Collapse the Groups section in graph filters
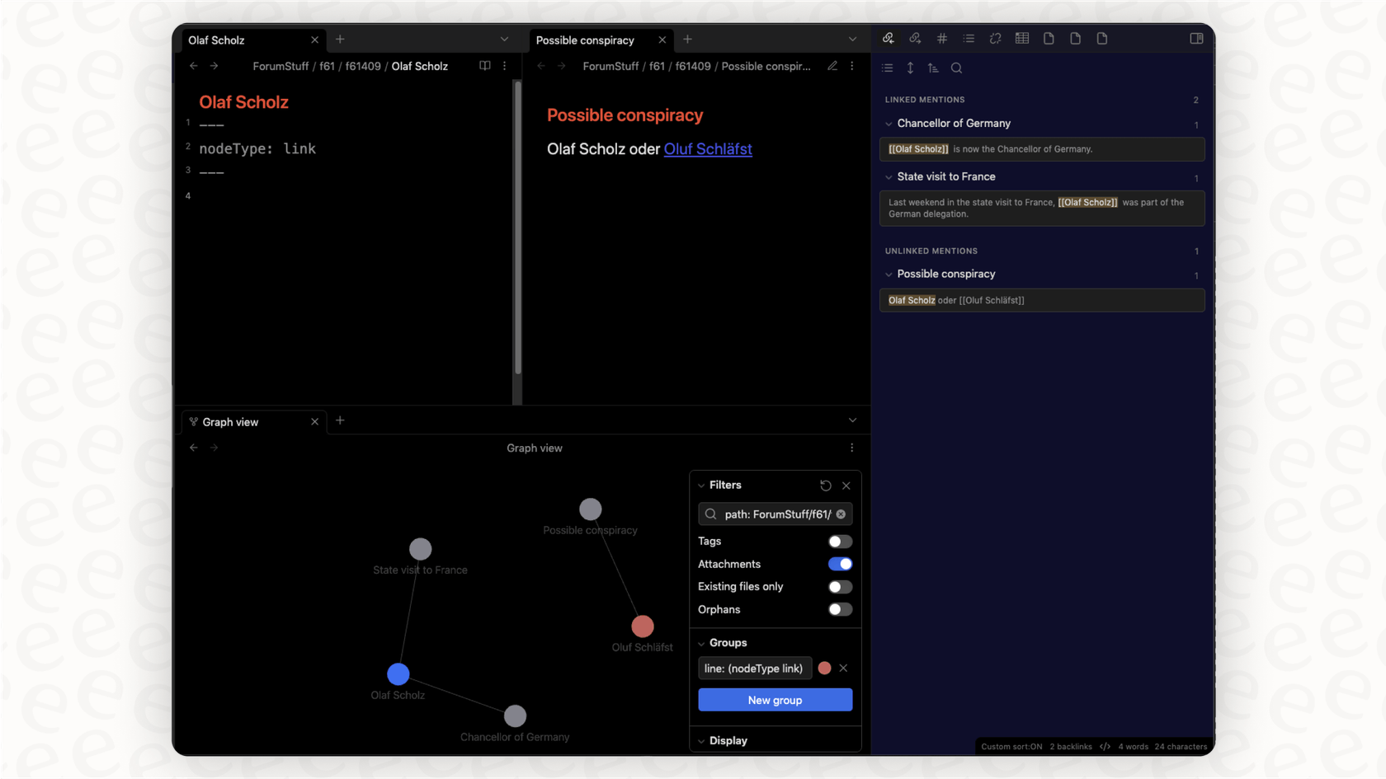Screen dimensions: 1386x779 click(x=700, y=643)
